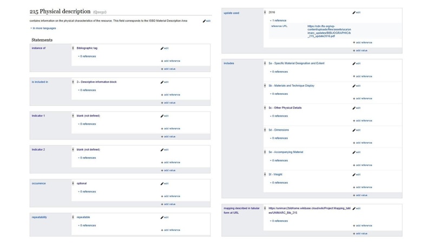Edit $d Dimensions value
The image size is (433, 244).
click(356, 130)
